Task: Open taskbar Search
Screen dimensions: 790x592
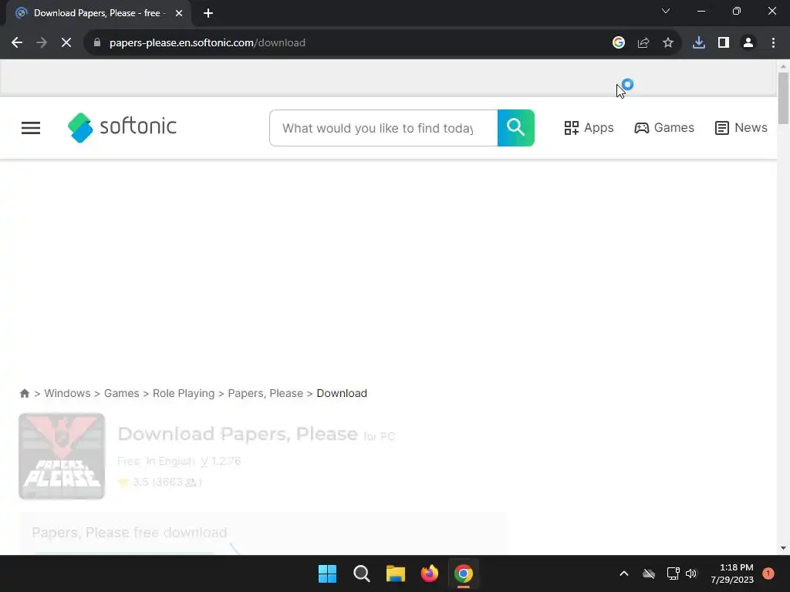Action: (362, 573)
